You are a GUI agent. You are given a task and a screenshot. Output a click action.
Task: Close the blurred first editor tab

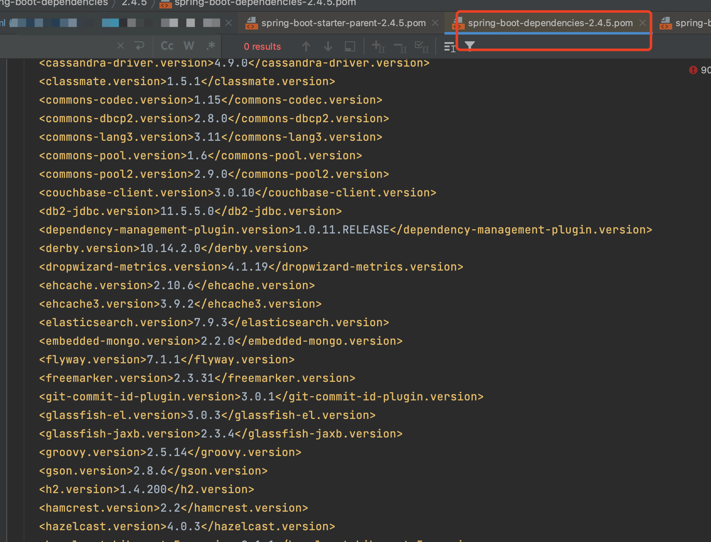[229, 23]
